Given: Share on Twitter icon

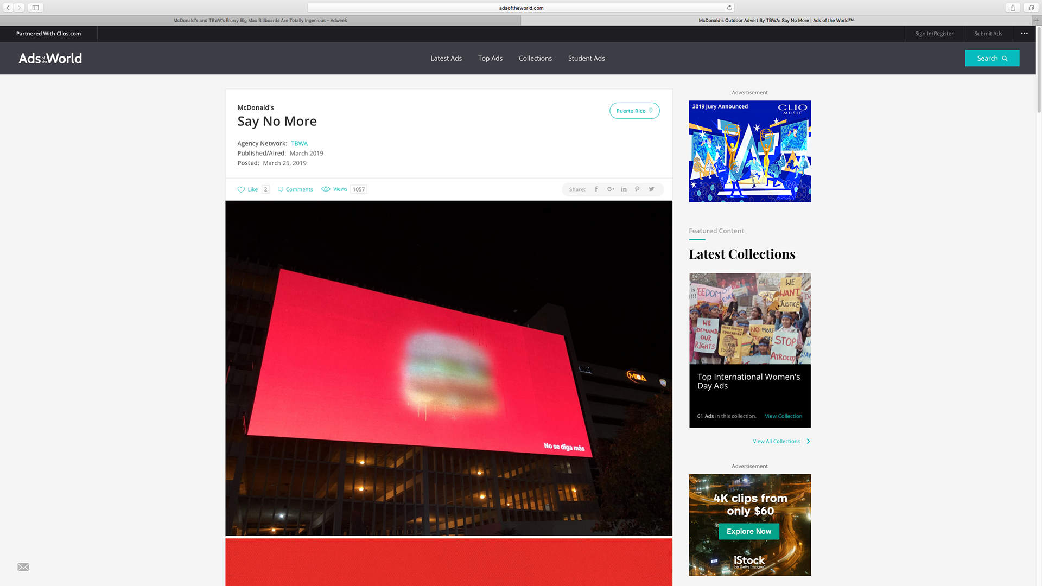Looking at the screenshot, I should point(651,189).
